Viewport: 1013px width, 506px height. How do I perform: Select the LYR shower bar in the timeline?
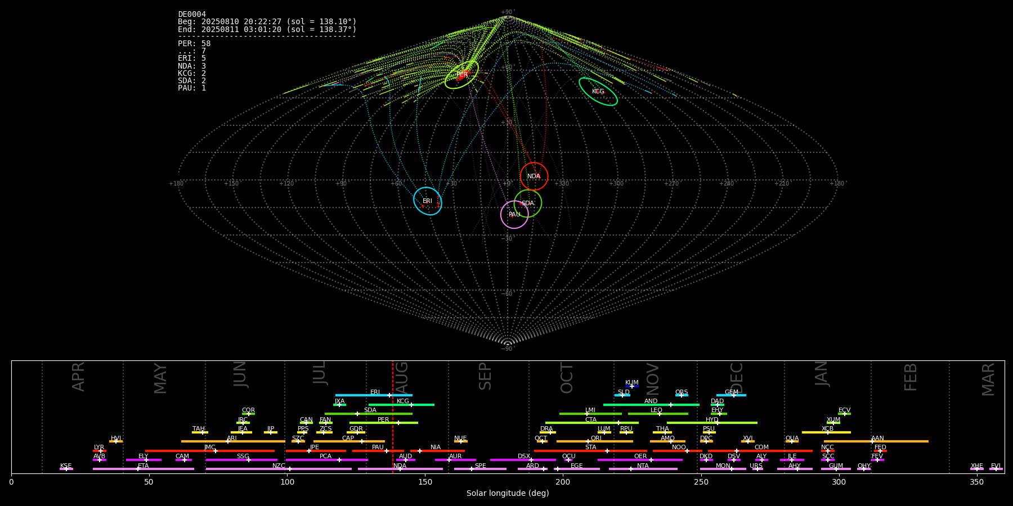[100, 451]
